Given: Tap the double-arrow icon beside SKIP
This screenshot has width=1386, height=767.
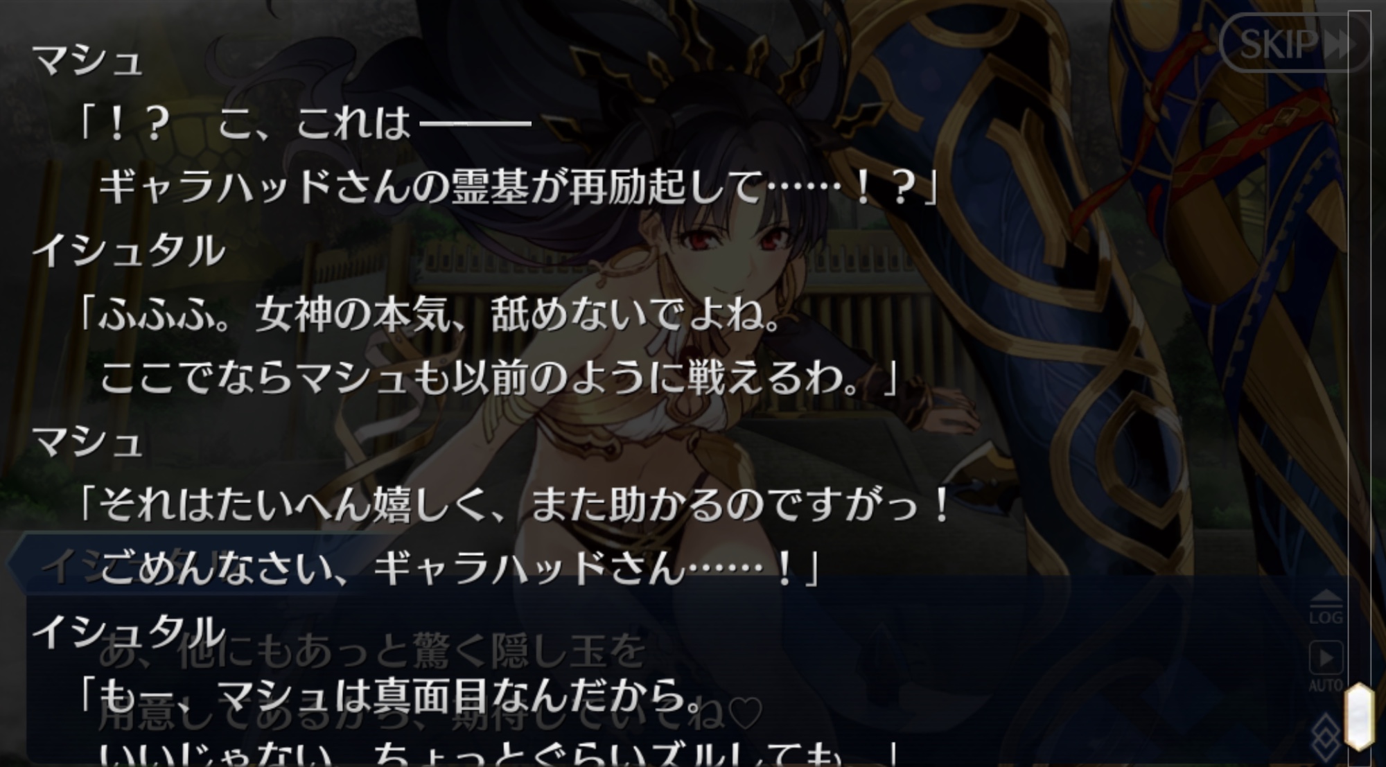Looking at the screenshot, I should coord(1340,44).
